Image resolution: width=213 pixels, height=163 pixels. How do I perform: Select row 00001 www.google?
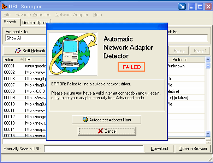[x=24, y=66]
